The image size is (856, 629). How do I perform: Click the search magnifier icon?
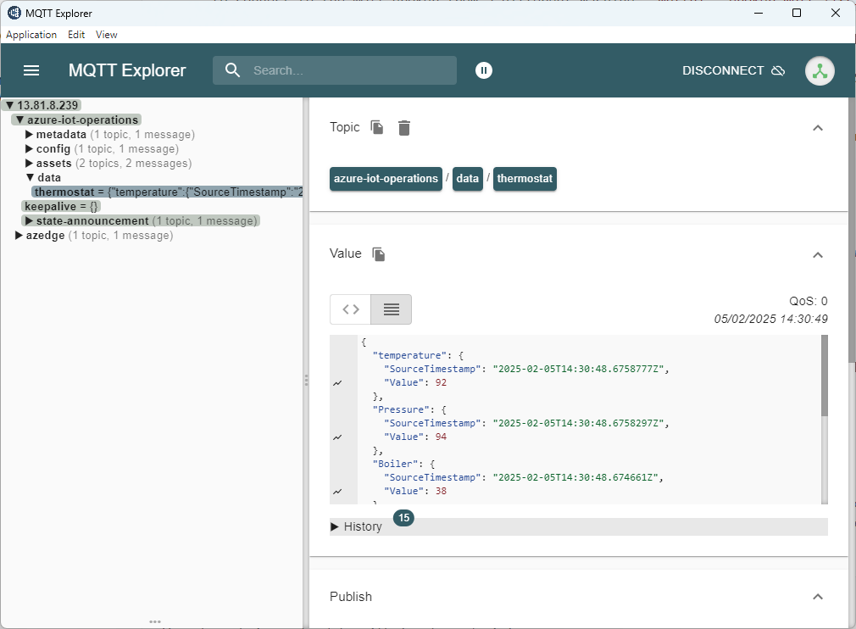click(232, 70)
